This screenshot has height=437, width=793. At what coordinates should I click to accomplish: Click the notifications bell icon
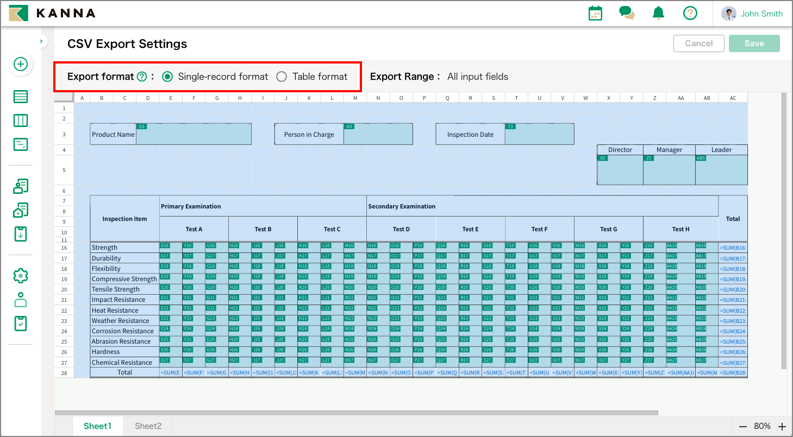[658, 14]
